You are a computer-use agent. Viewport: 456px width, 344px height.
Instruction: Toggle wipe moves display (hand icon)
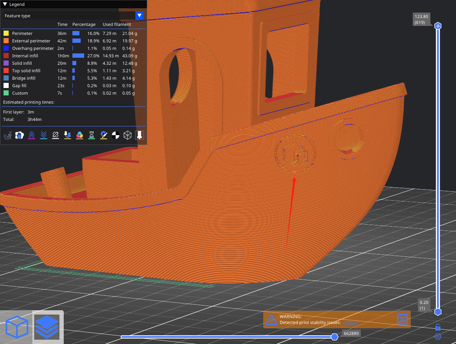(x=20, y=135)
